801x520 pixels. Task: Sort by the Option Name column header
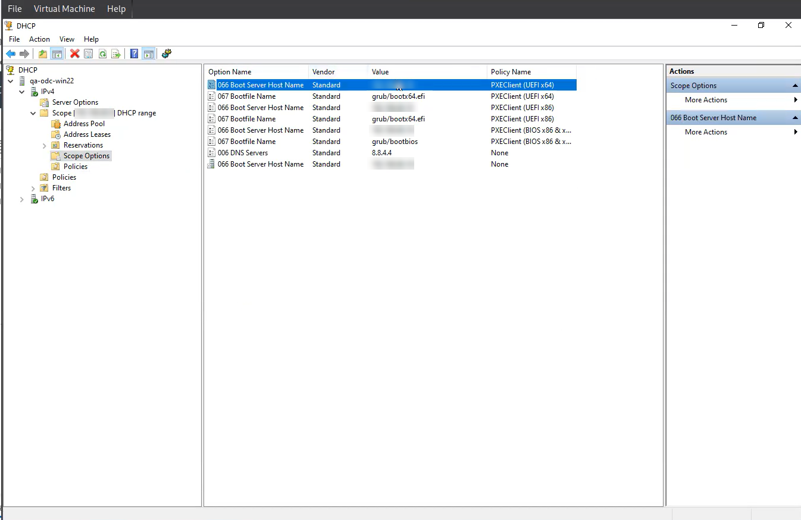230,71
